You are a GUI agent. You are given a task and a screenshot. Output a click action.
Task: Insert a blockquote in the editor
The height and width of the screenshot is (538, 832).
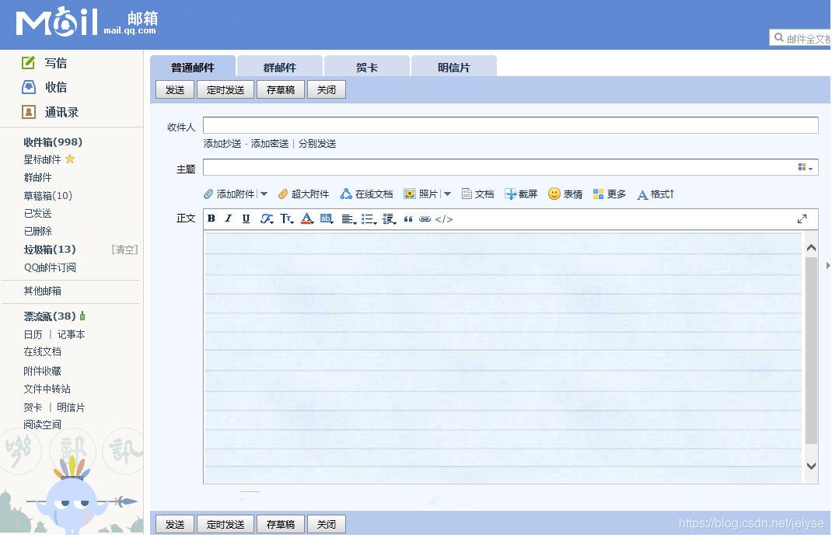click(409, 219)
